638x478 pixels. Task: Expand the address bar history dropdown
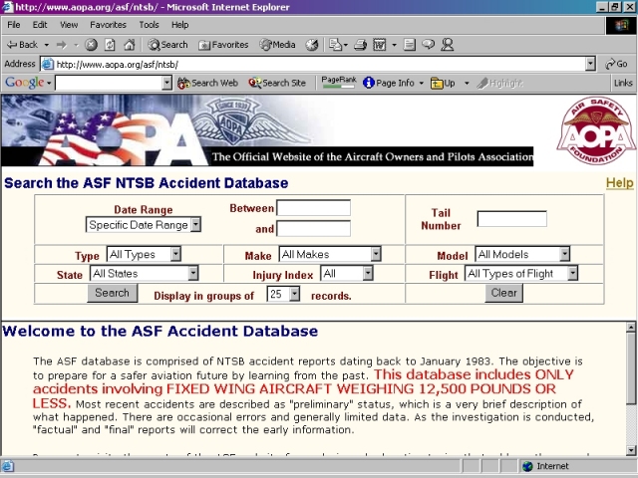pyautogui.click(x=590, y=64)
